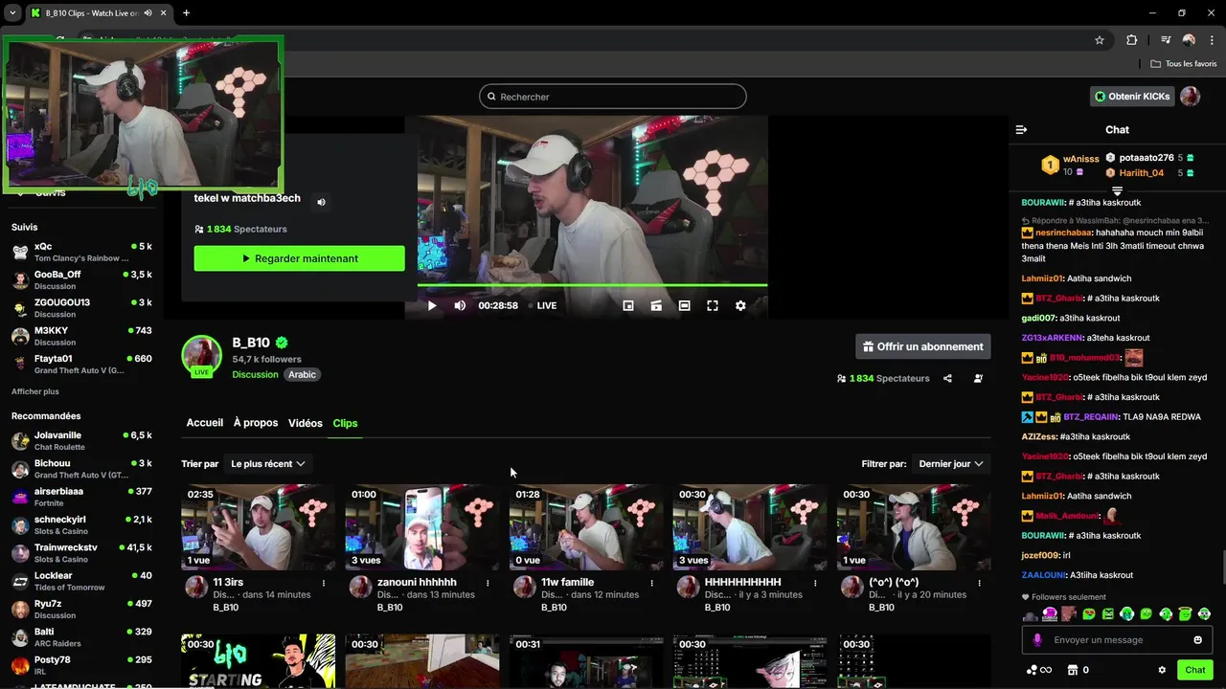The width and height of the screenshot is (1226, 689).
Task: Open more options for 11w famille clip
Action: pyautogui.click(x=651, y=583)
